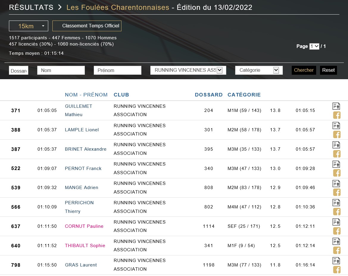Share GRAS Laurent result on Facebook
Viewport: 348px width, 276px height.
[x=336, y=270]
